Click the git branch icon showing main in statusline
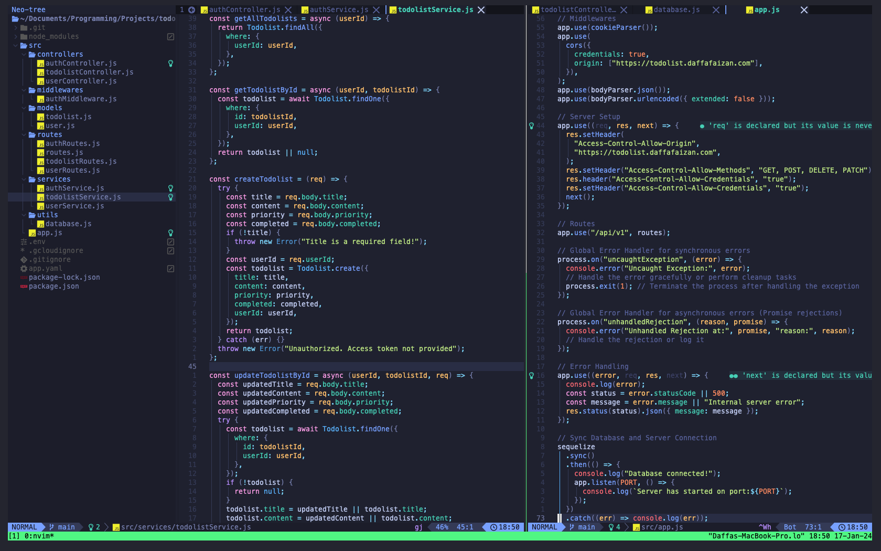This screenshot has width=881, height=551. point(52,527)
